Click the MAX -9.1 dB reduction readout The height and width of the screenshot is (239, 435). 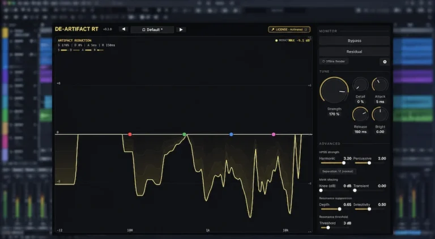[x=299, y=40]
